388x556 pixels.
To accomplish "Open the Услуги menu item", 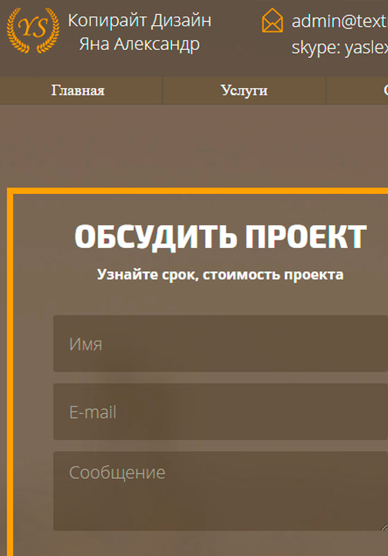I will (x=244, y=90).
